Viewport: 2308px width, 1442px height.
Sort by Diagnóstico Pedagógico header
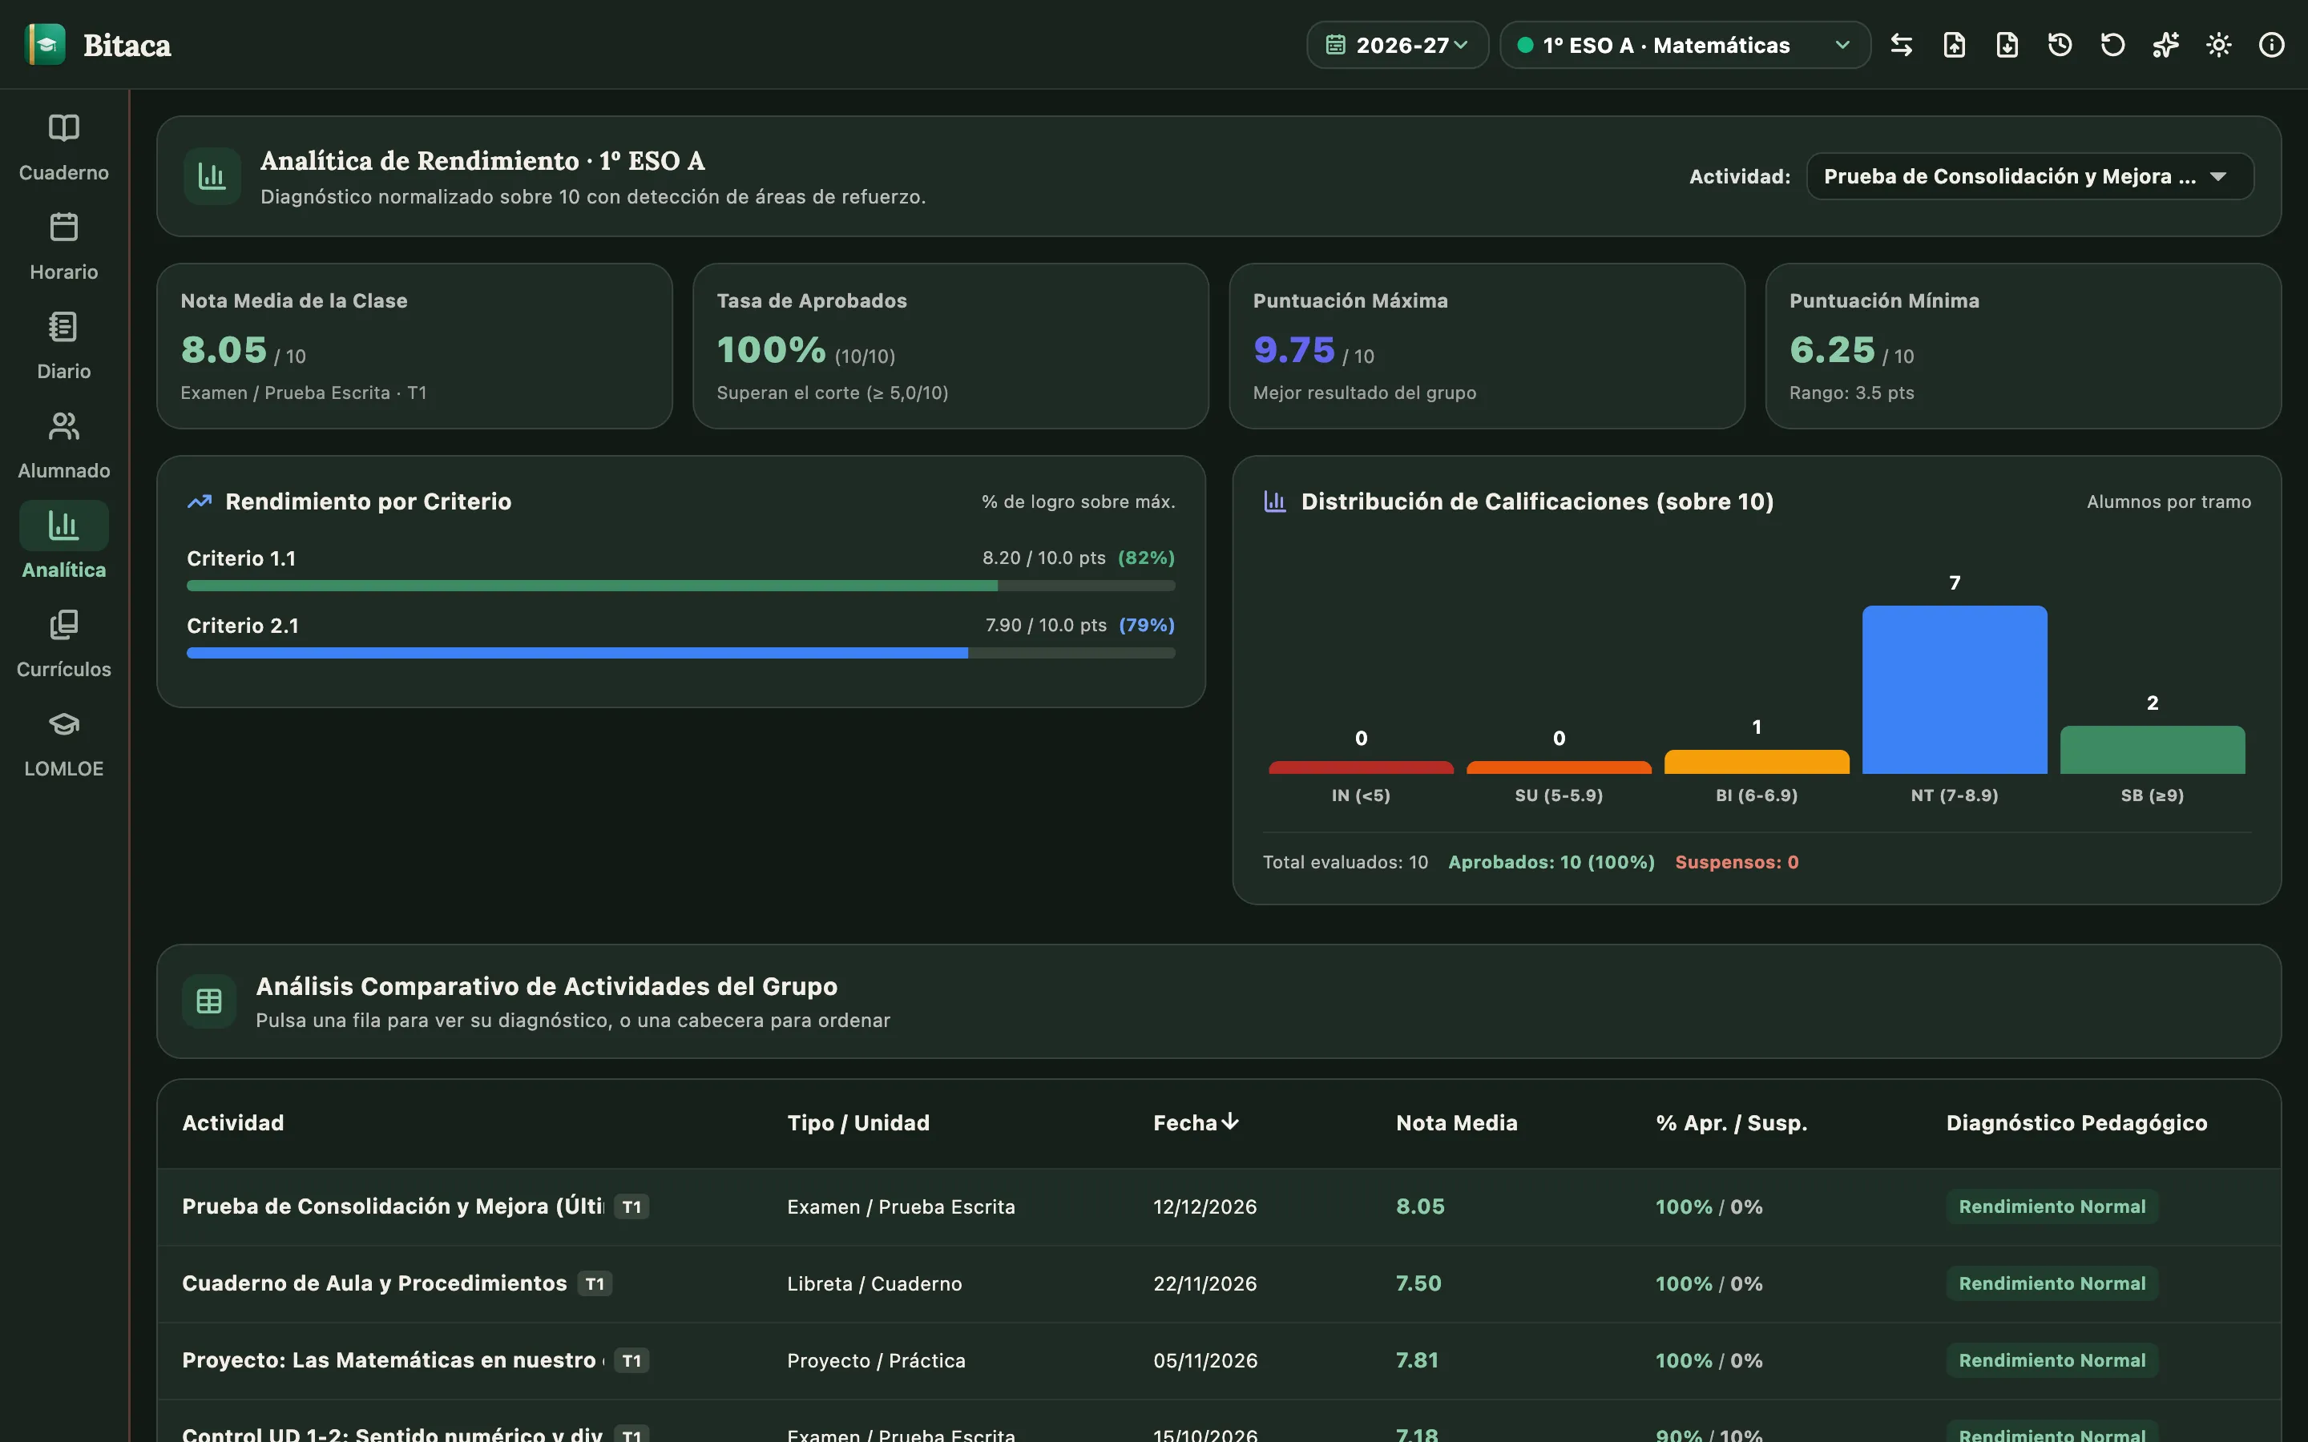pyautogui.click(x=2076, y=1122)
